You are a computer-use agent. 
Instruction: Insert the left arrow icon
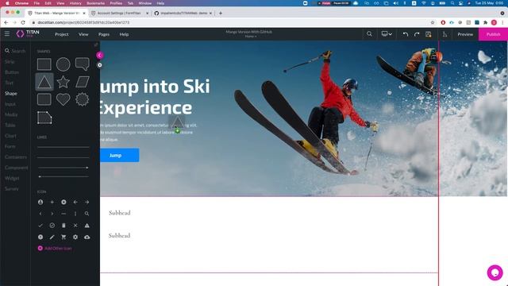[75, 202]
